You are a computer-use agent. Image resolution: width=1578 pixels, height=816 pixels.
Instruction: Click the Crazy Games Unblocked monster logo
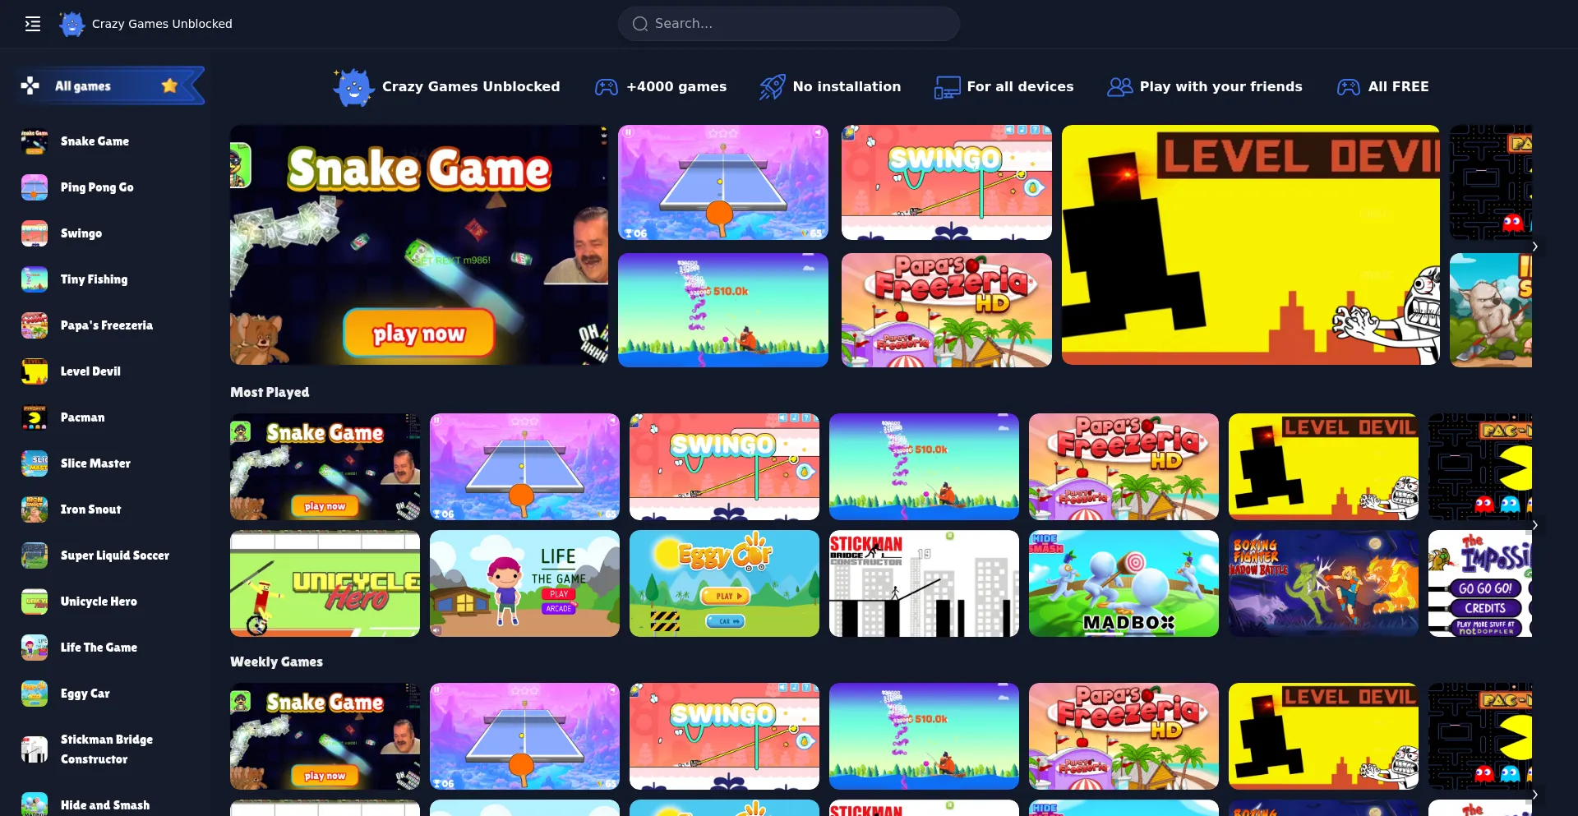point(72,24)
